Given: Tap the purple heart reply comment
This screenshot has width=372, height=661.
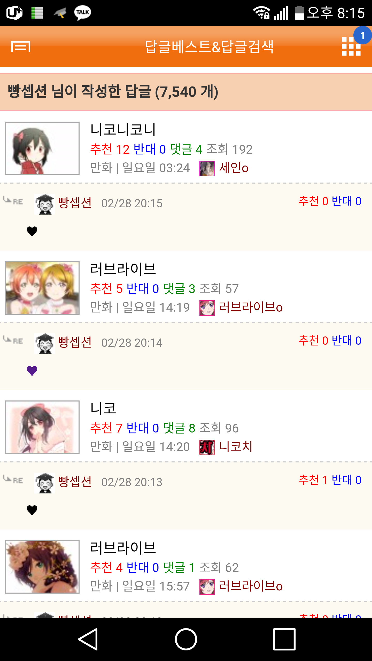Looking at the screenshot, I should coord(32,371).
